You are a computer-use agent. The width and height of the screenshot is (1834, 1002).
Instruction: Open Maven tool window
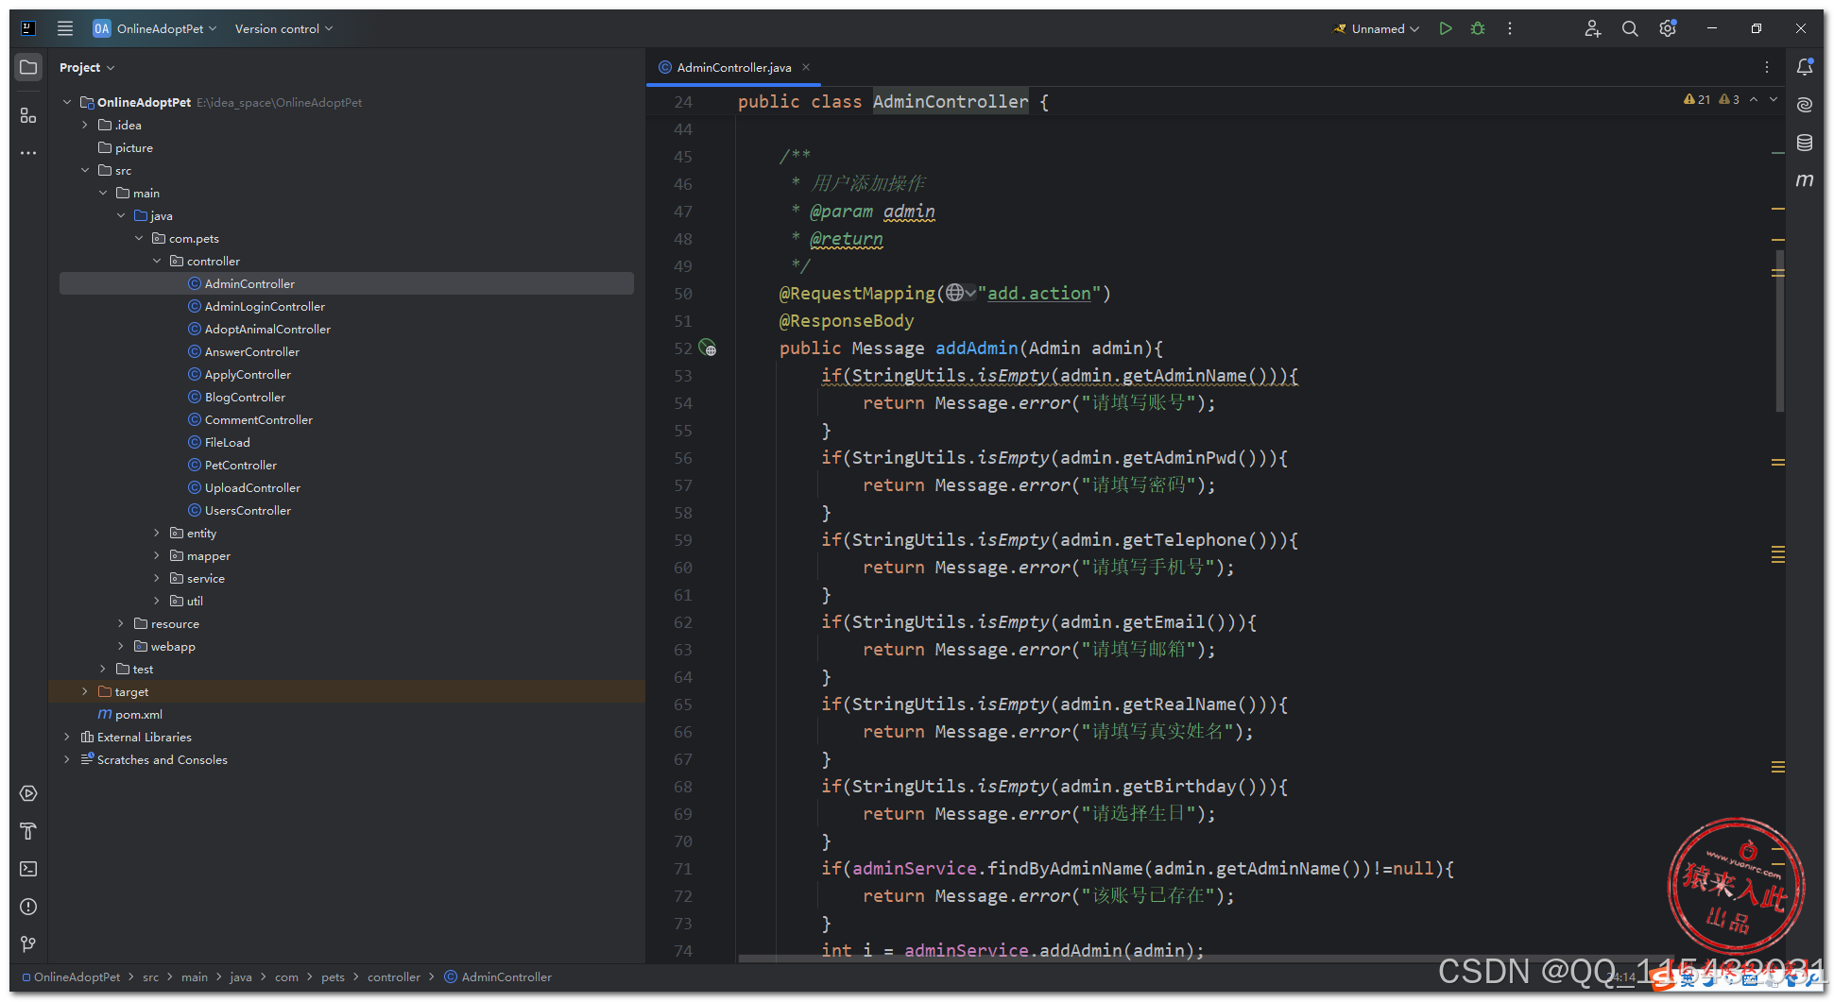(x=1805, y=180)
